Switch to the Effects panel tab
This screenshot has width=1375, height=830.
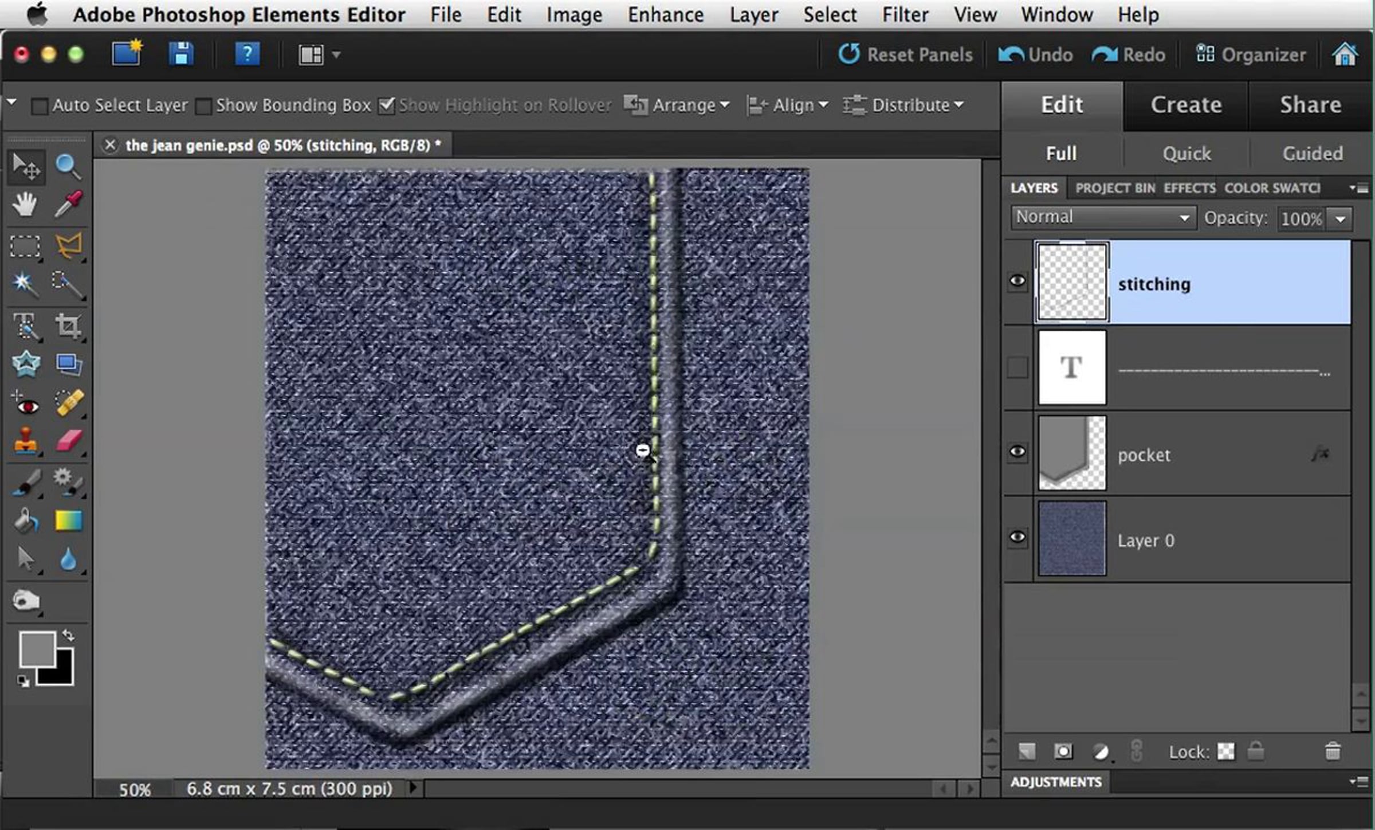pyautogui.click(x=1189, y=188)
